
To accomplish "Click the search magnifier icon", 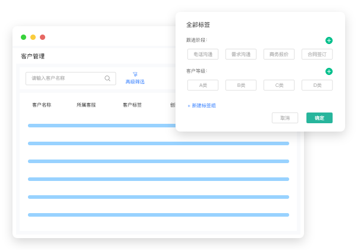I will (x=108, y=78).
